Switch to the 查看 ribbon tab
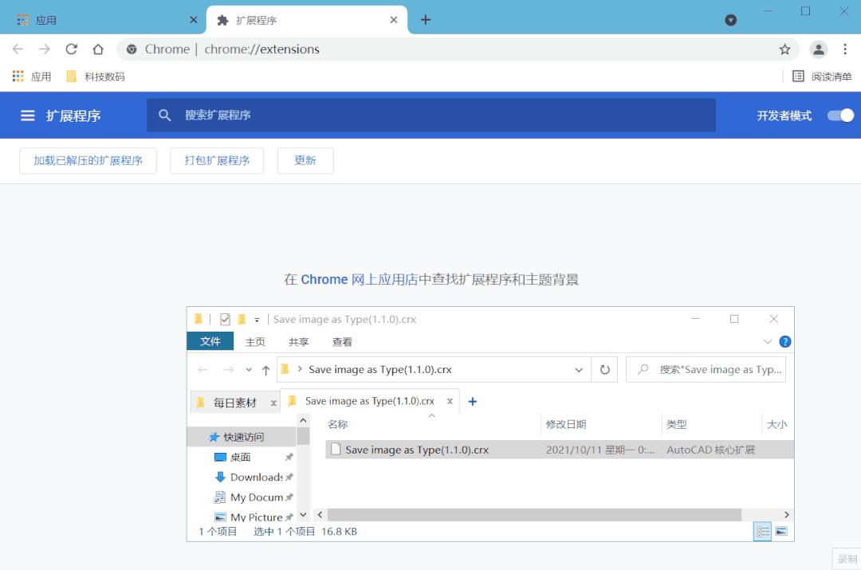The width and height of the screenshot is (861, 570). click(x=341, y=341)
